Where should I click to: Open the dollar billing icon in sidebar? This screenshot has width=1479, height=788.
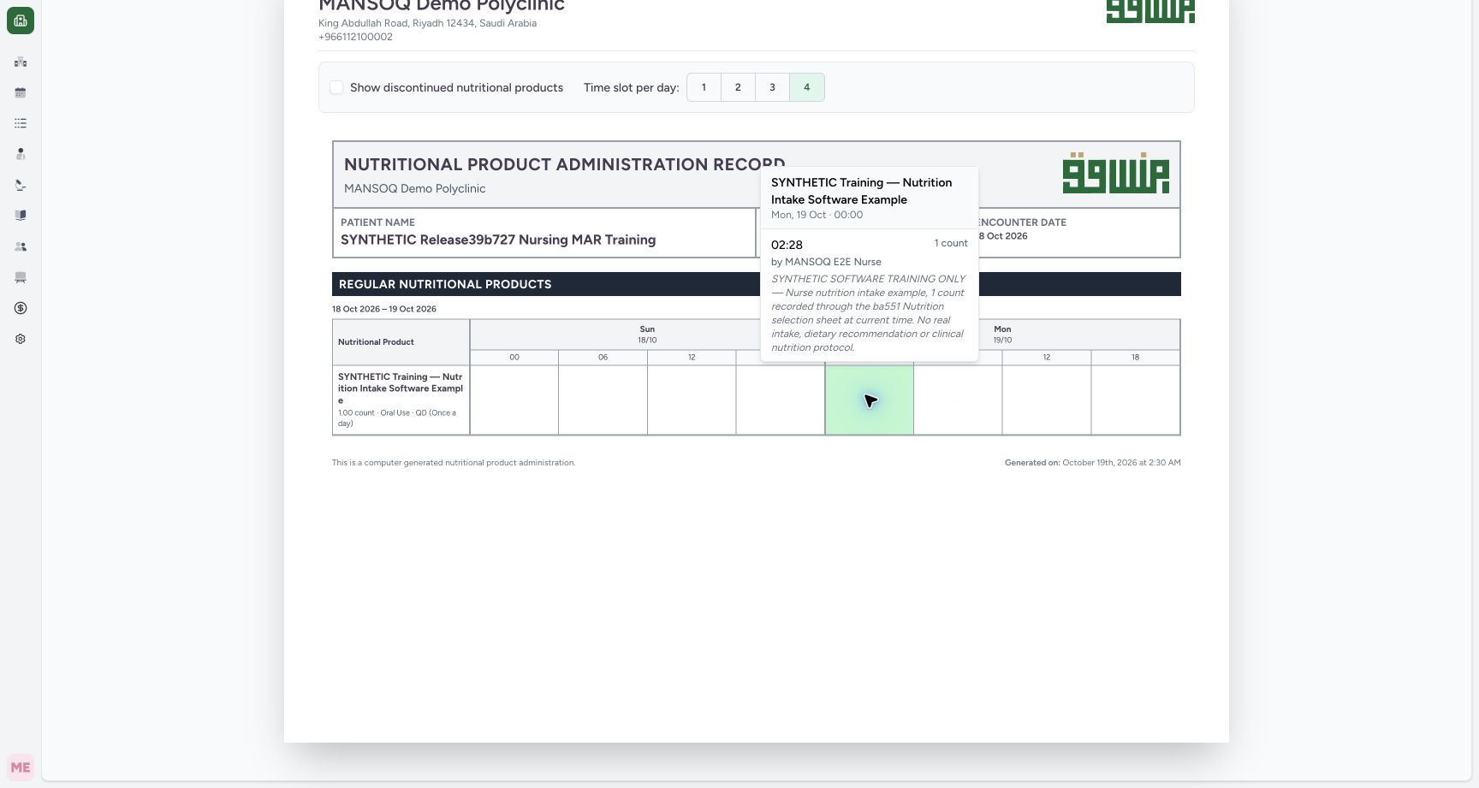(21, 308)
